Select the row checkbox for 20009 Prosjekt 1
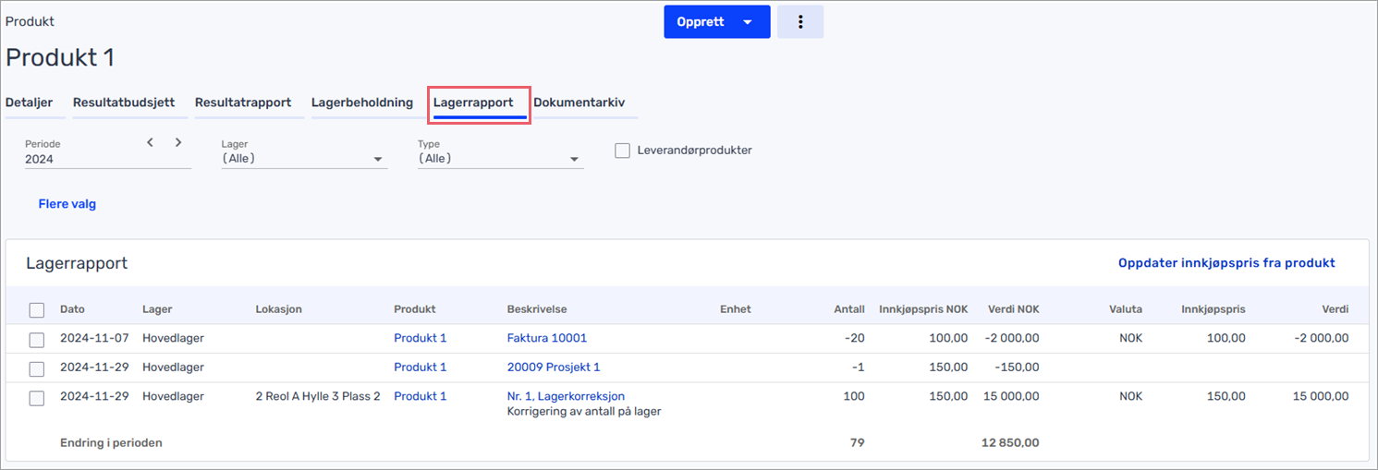Image resolution: width=1378 pixels, height=470 pixels. coord(37,368)
